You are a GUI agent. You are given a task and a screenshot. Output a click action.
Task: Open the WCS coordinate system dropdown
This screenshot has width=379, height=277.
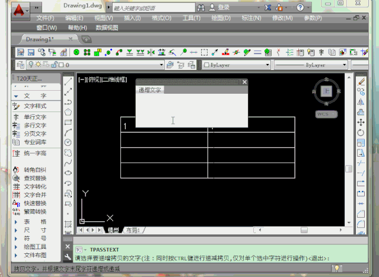click(x=326, y=114)
